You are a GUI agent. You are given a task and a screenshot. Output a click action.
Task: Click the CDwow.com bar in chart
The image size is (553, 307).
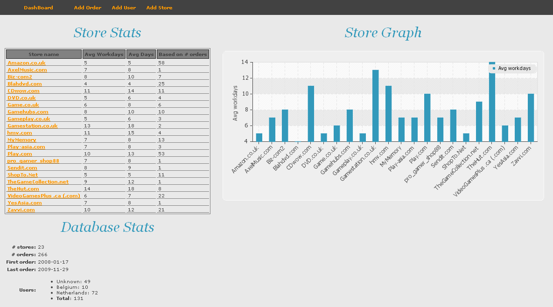(311, 114)
